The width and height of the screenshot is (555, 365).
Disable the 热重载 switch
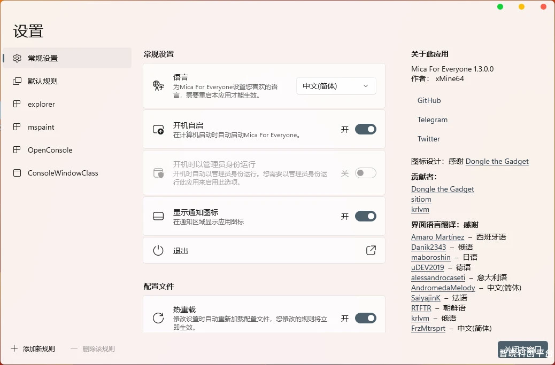pos(366,318)
